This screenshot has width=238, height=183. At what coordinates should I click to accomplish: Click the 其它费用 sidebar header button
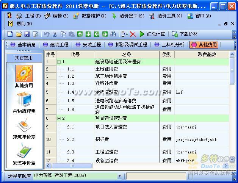(24, 58)
